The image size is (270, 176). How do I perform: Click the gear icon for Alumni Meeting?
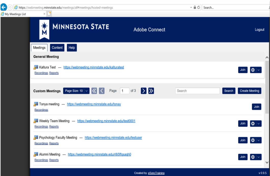(x=253, y=157)
